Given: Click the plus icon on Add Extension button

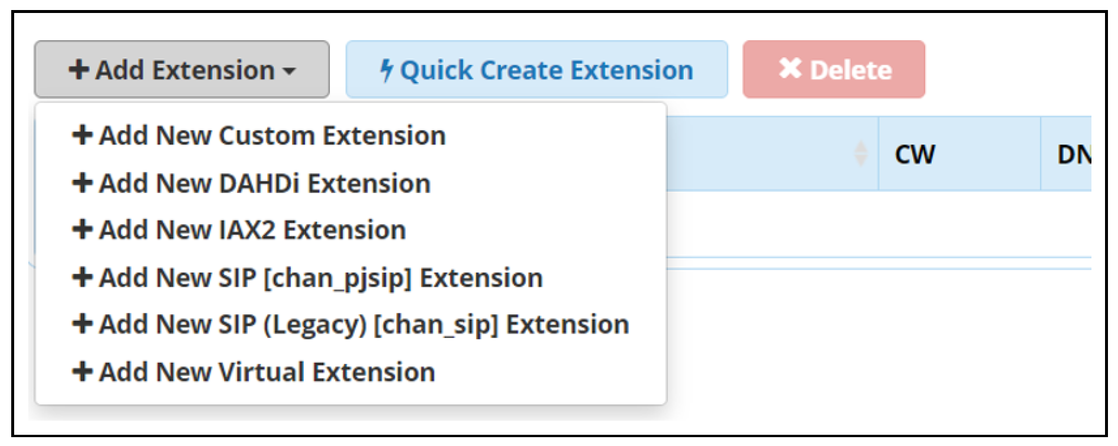Looking at the screenshot, I should tap(79, 70).
